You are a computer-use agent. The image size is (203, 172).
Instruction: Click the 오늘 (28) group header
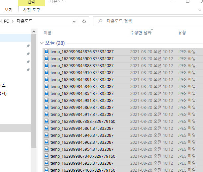[55, 43]
